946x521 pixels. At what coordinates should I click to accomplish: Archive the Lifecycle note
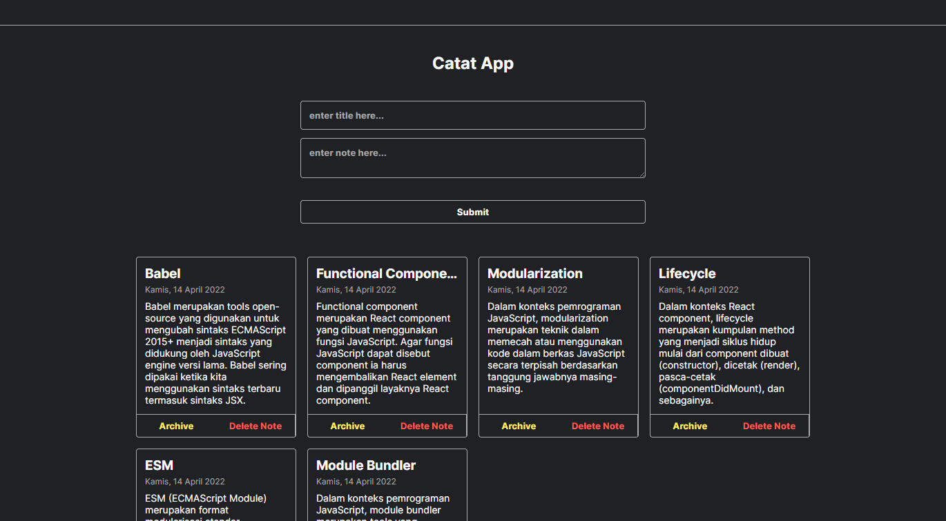pos(690,426)
